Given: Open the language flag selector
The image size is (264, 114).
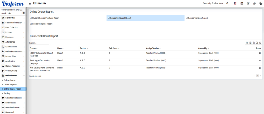Looking at the screenshot, I should (235, 3).
